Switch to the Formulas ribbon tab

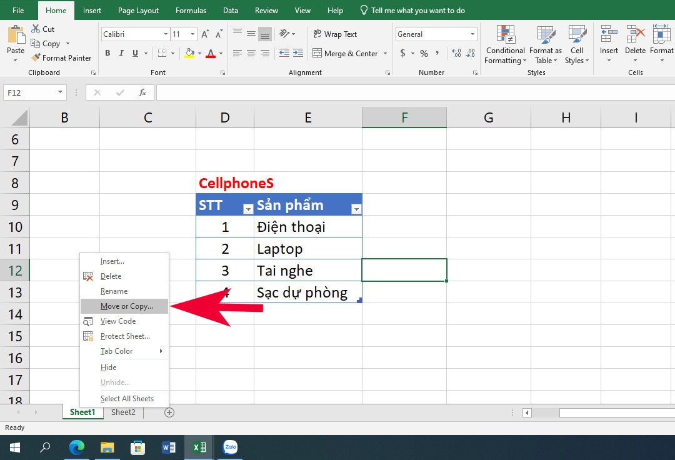[x=191, y=10]
